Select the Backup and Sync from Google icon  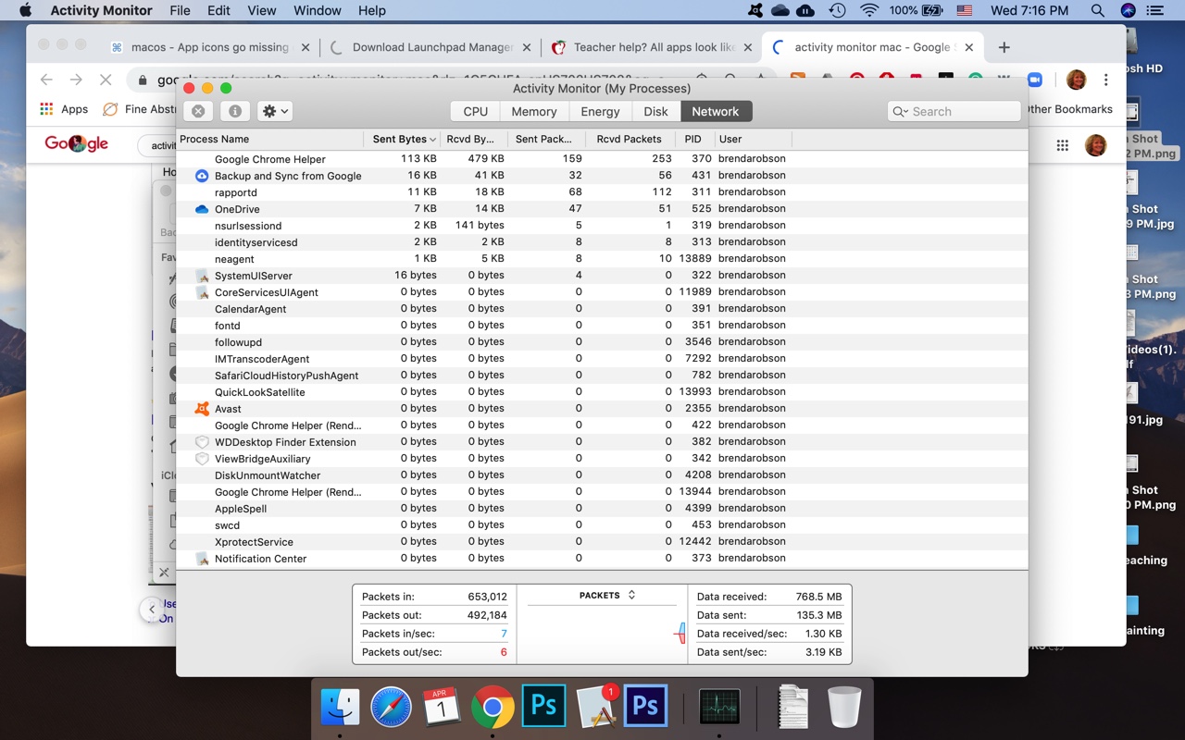coord(202,176)
